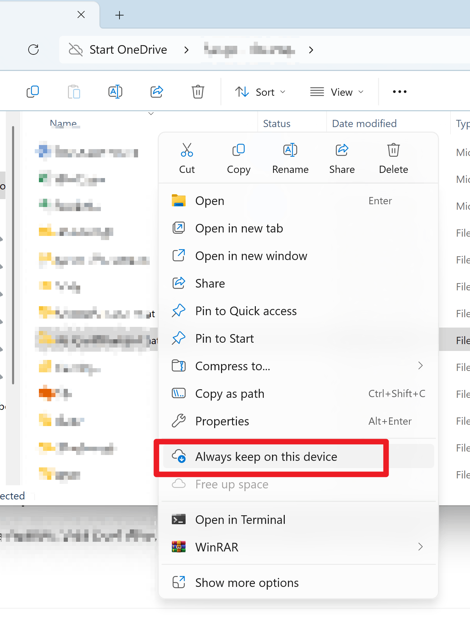Screen dimensions: 470x621
Task: Click the toolbar Paste icon
Action: [x=74, y=92]
